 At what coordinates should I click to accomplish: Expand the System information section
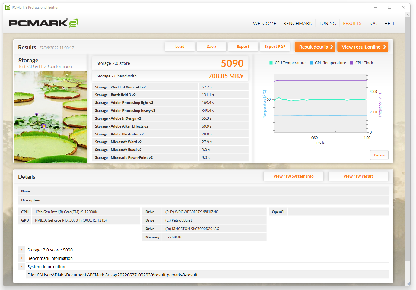(21, 267)
